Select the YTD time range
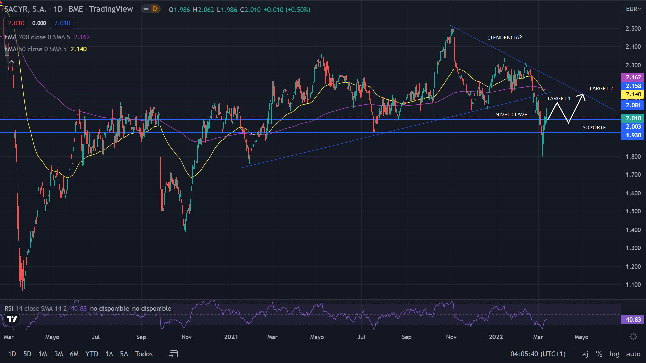Screen dimensions: 646x363 [x=92, y=354]
